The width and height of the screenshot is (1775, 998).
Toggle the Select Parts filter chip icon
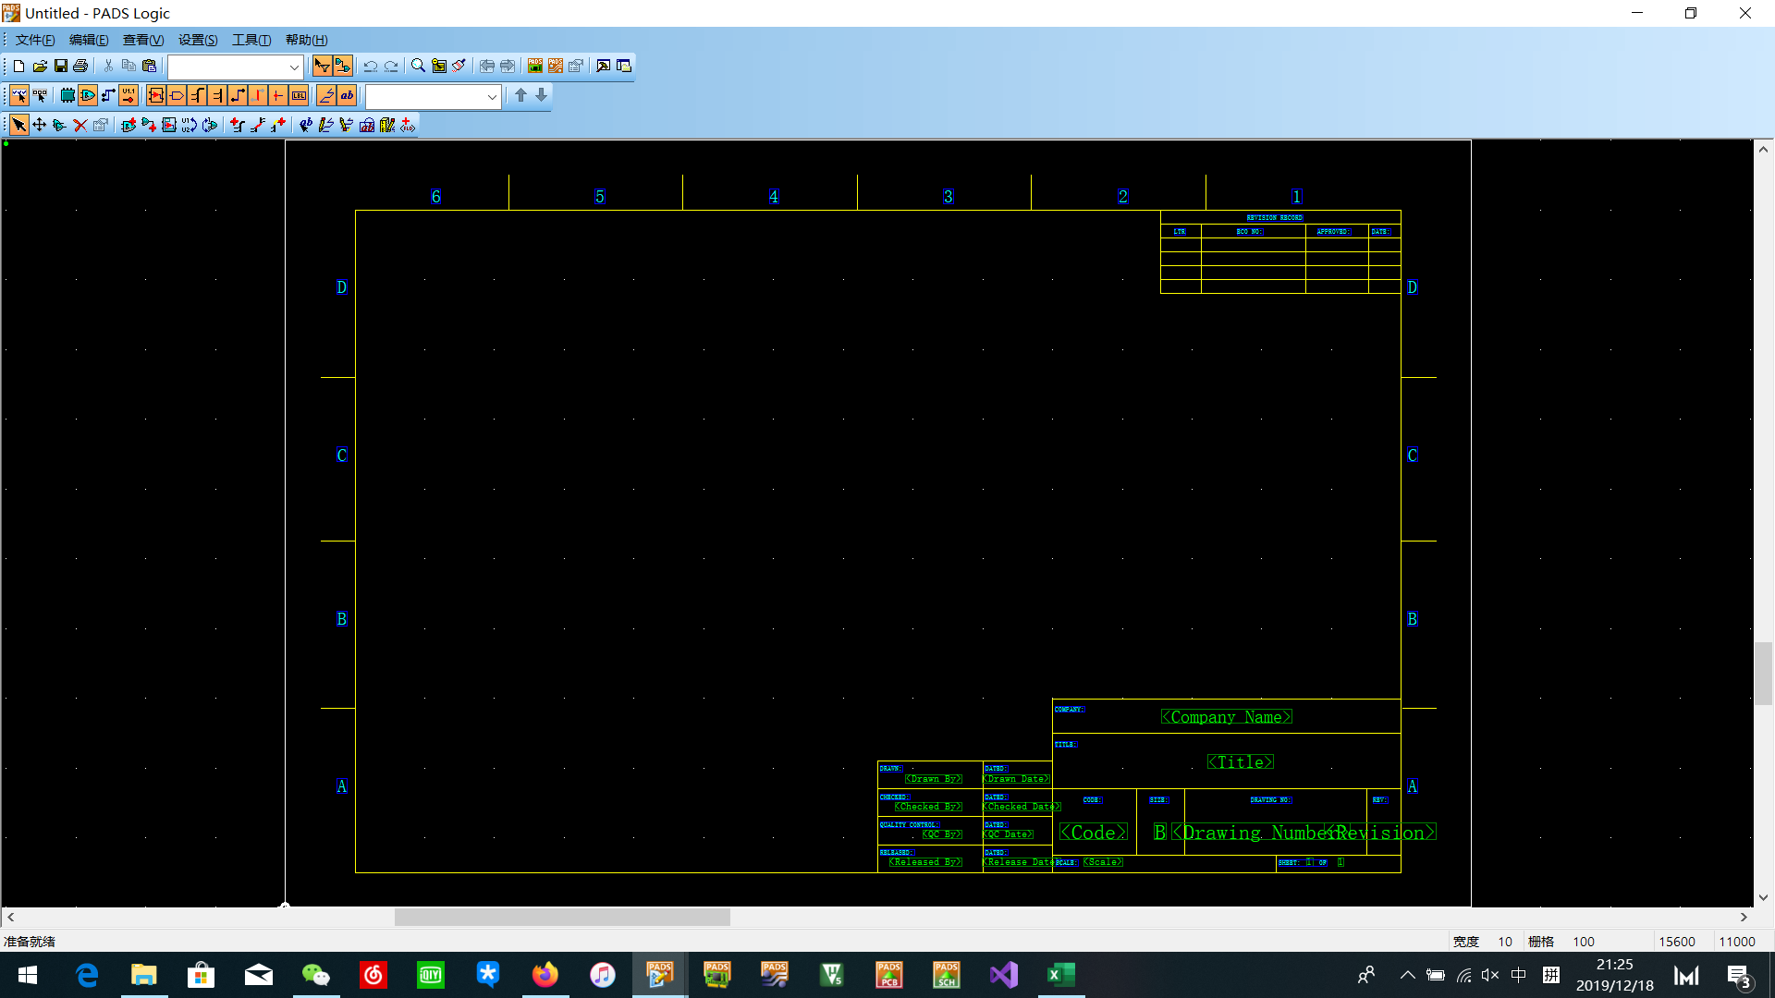(x=67, y=95)
